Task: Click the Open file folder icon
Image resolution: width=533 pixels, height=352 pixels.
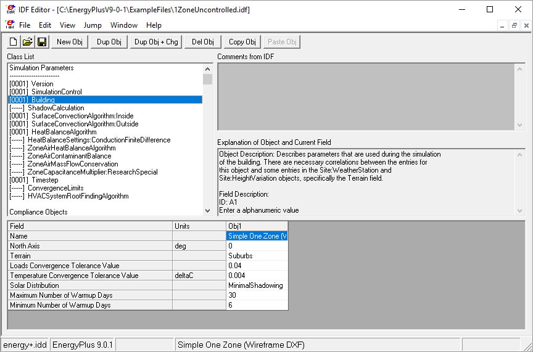Action: point(28,42)
